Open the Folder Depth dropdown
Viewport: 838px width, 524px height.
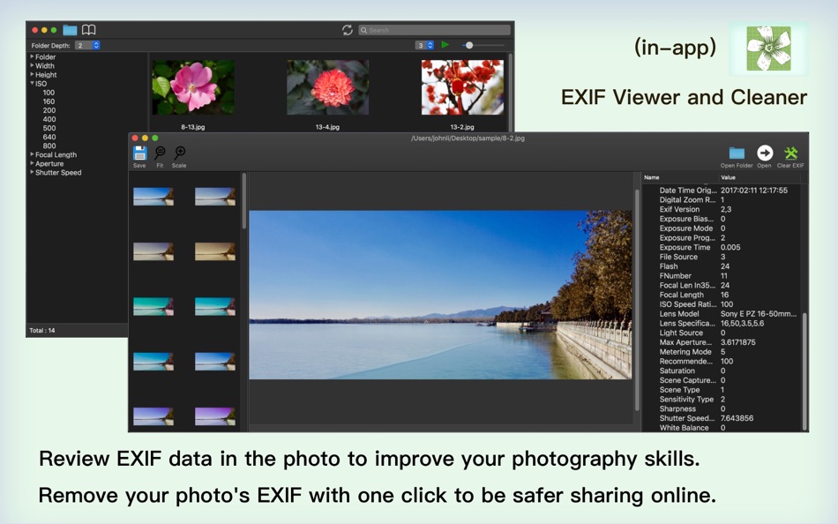(x=87, y=46)
